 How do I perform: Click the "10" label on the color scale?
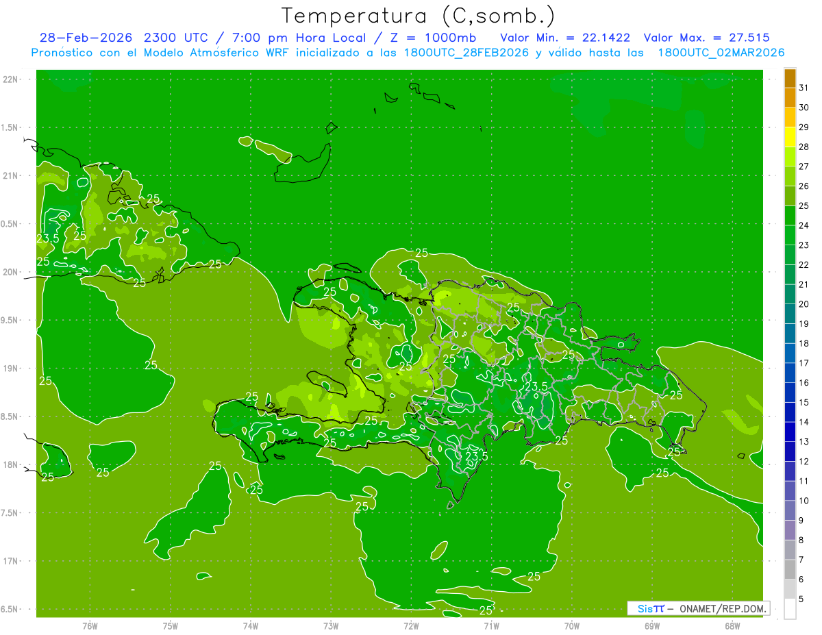(x=804, y=501)
